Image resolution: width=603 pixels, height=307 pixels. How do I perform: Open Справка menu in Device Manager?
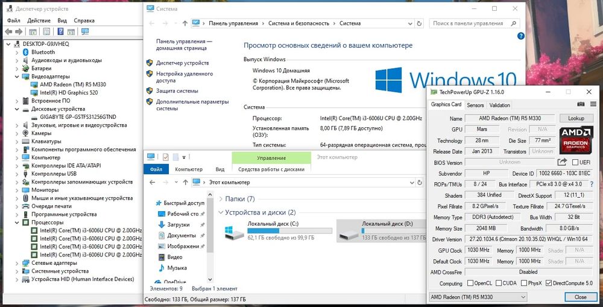(84, 21)
